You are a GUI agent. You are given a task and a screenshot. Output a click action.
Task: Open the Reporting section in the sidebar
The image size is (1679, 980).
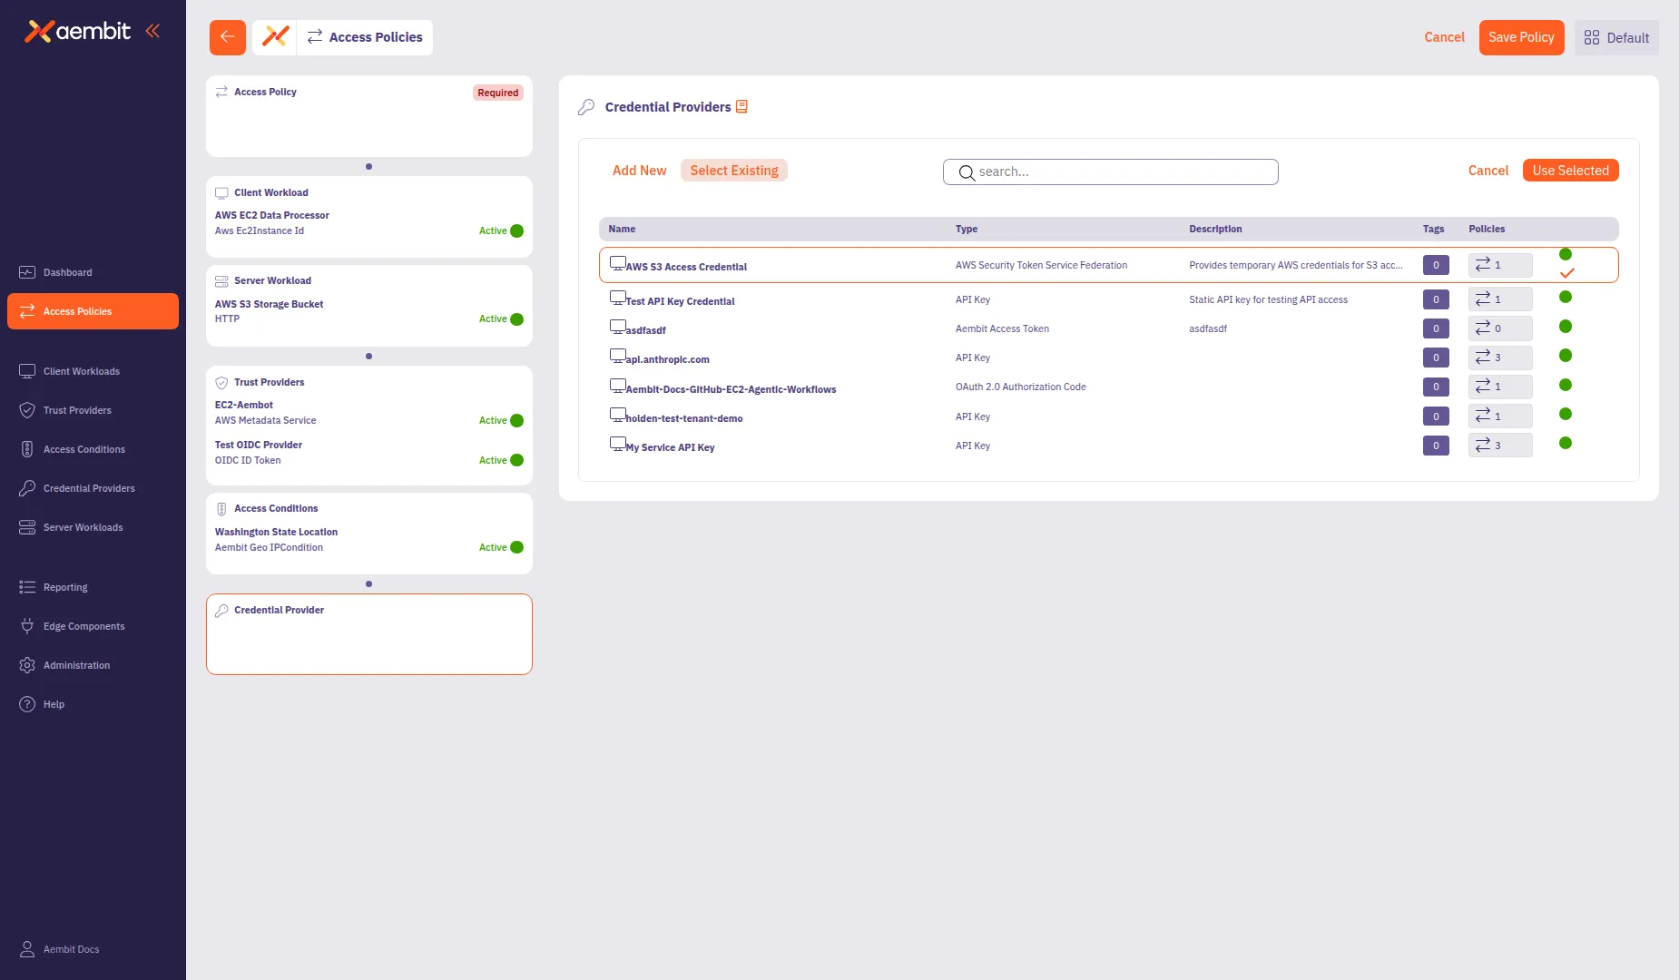coord(65,587)
